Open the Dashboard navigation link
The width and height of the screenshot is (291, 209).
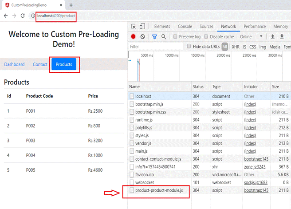tap(14, 64)
